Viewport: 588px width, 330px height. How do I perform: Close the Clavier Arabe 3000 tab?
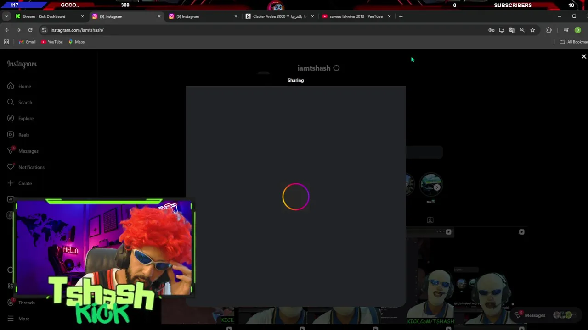[x=312, y=16]
